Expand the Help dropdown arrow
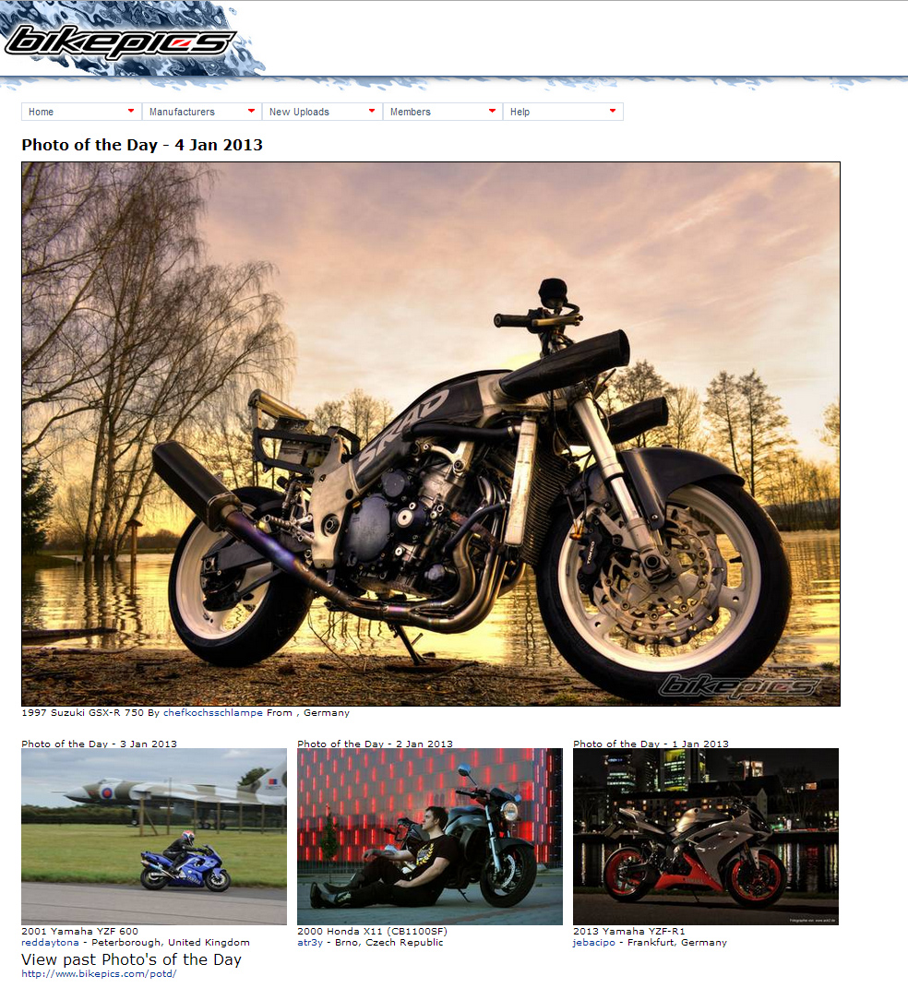The image size is (908, 988). point(613,111)
